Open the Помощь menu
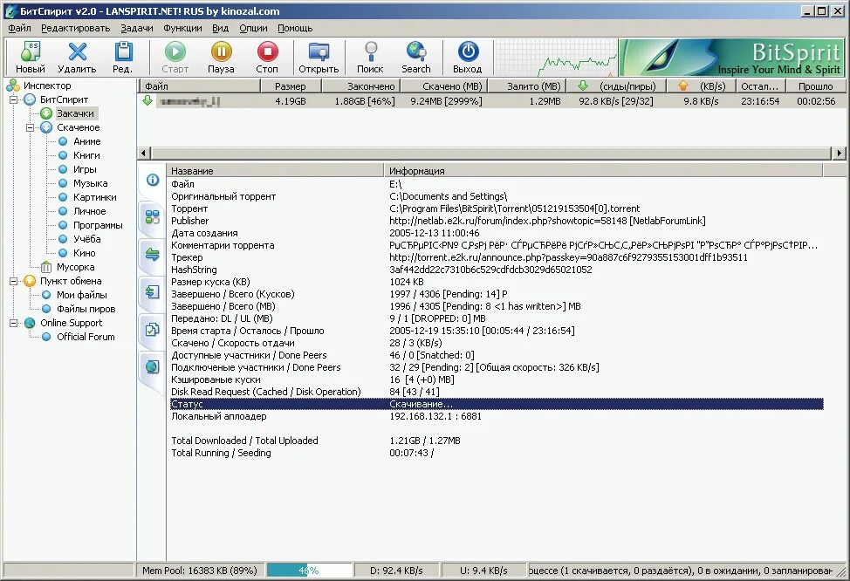850x581 pixels. click(x=295, y=28)
